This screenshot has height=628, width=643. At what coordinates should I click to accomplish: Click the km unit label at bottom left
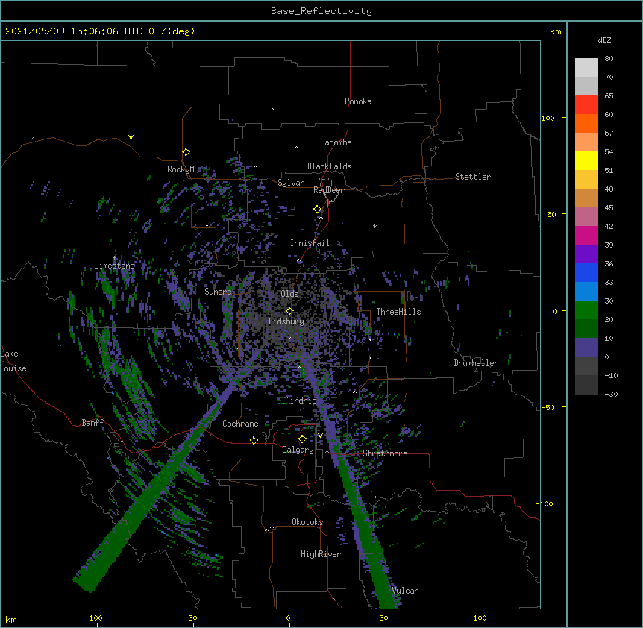click(x=11, y=620)
